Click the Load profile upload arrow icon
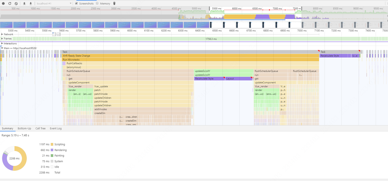Image resolution: width=388 pixels, height=181 pixels. click(24, 3)
